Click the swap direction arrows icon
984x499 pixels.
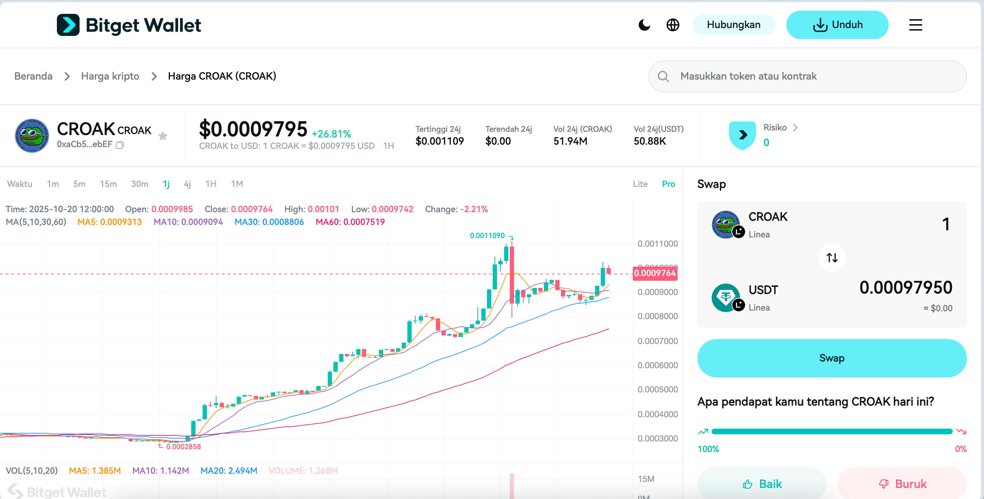pyautogui.click(x=832, y=258)
